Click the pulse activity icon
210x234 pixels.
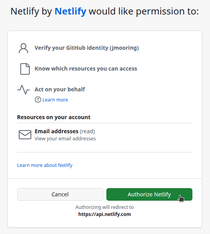point(23,89)
